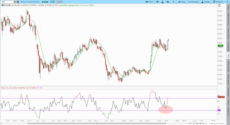Image resolution: width=230 pixels, height=125 pixels.
Task: Open the Patterns dropdown menu
Action: click(218, 2)
